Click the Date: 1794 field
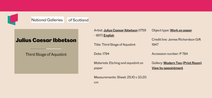This screenshot has height=98, width=212. (x=101, y=54)
